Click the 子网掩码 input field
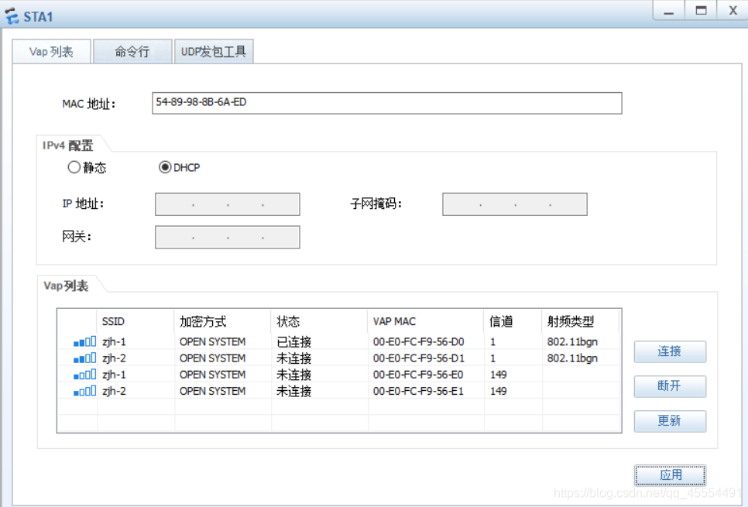Screen dimensions: 748x507 click(515, 204)
